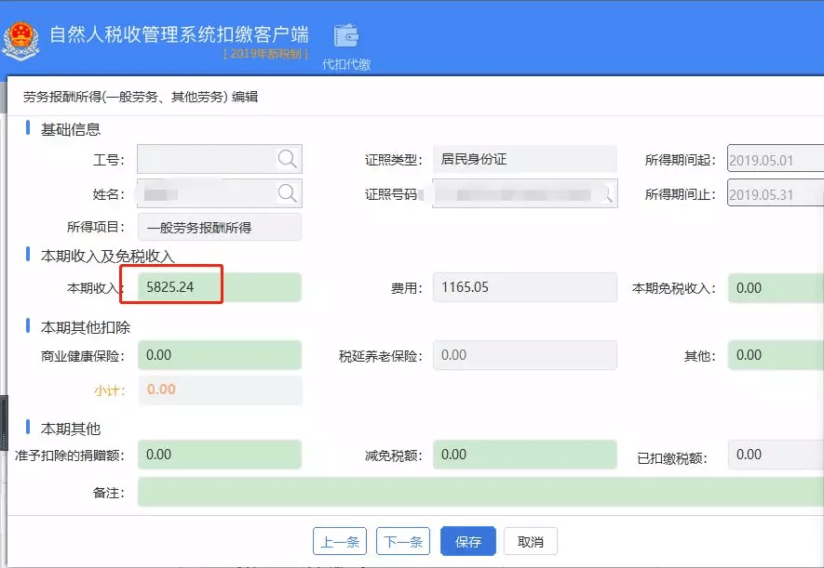The width and height of the screenshot is (824, 568).
Task: Click the 准予扣除的捐赠额 input field
Action: click(220, 455)
